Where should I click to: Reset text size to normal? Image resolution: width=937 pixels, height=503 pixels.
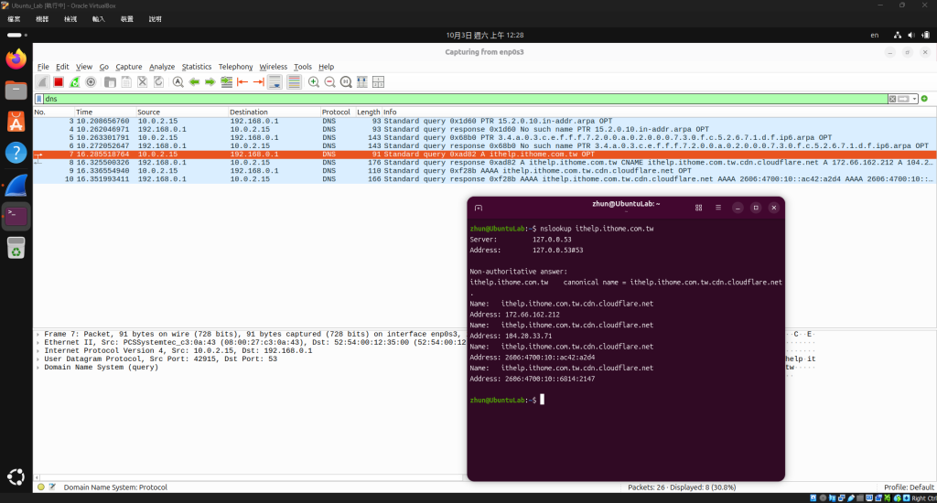click(346, 82)
